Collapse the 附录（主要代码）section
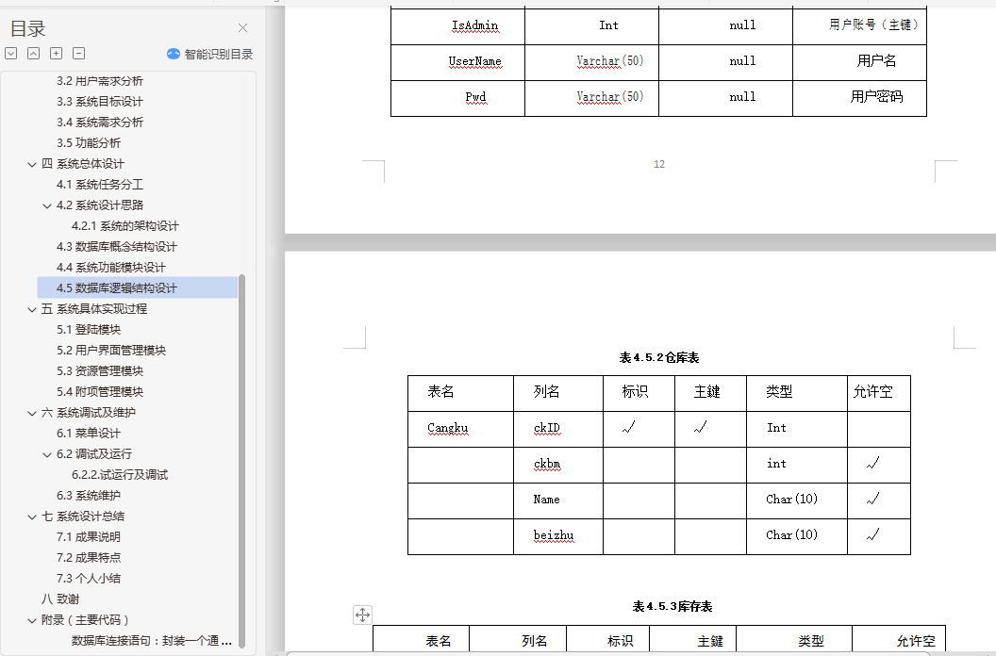Viewport: 996px width, 656px height. pyautogui.click(x=32, y=620)
